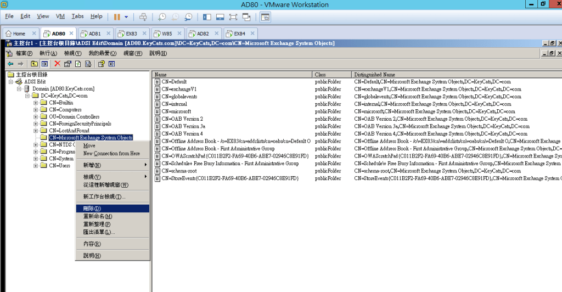Choose 內容(R) properties from context menu
562x292 pixels.
113,244
